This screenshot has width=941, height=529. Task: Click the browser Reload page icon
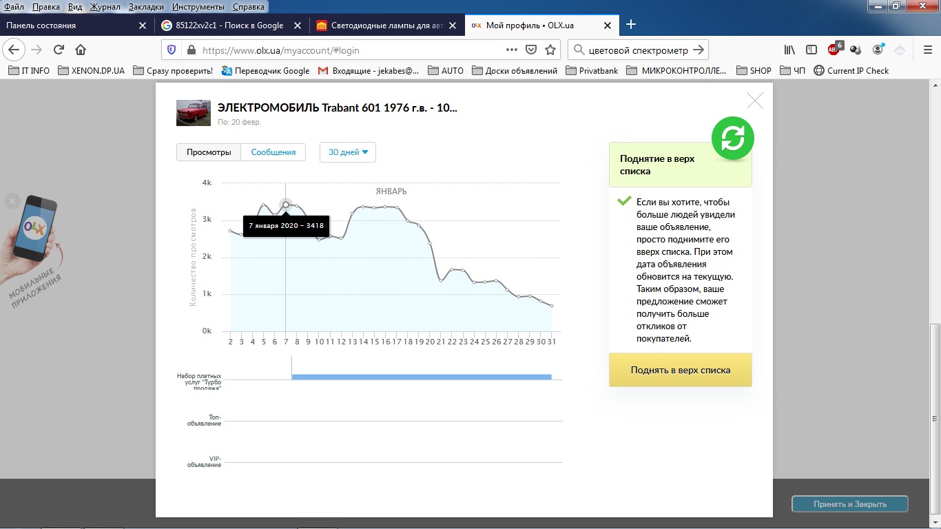[59, 50]
